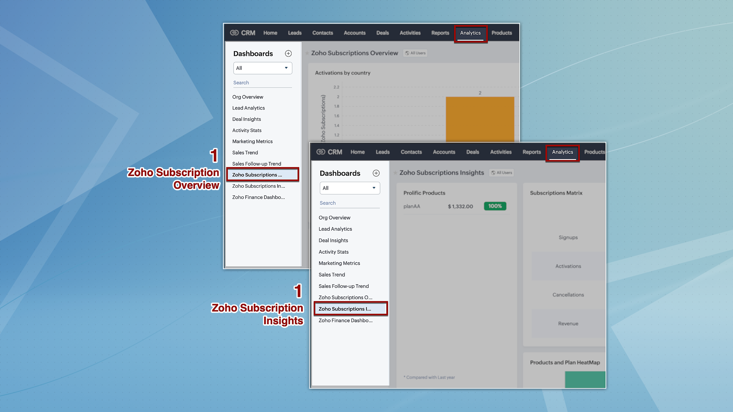This screenshot has height=412, width=733.
Task: Click the CRM logo in the upper window
Action: click(242, 33)
